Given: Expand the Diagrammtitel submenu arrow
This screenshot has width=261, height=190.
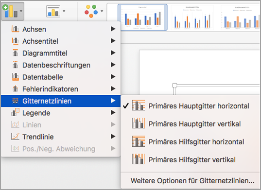Looking at the screenshot, I should point(113,53).
